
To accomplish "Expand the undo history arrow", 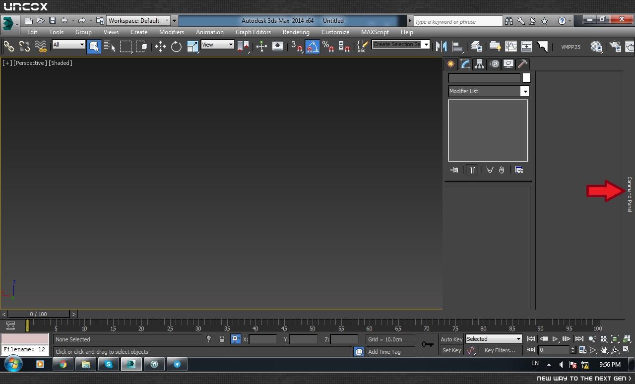I will pos(73,21).
